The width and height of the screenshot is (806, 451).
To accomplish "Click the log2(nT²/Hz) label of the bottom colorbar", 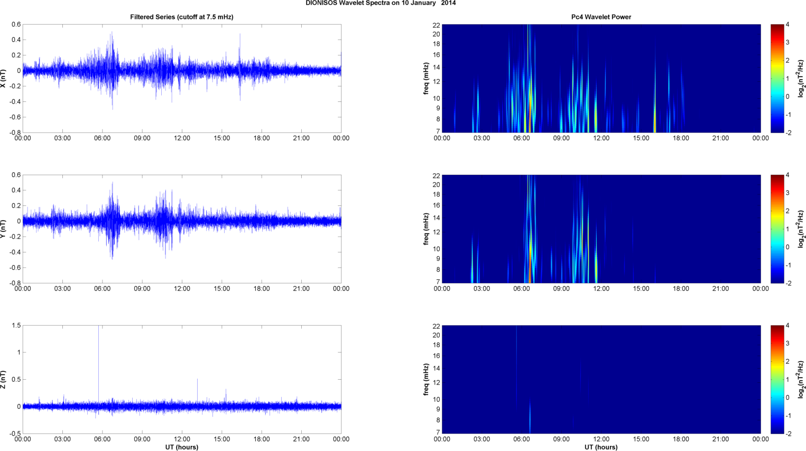I will pyautogui.click(x=801, y=379).
